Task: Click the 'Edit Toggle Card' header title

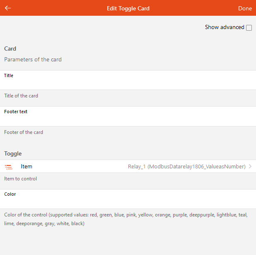Action: (x=128, y=8)
